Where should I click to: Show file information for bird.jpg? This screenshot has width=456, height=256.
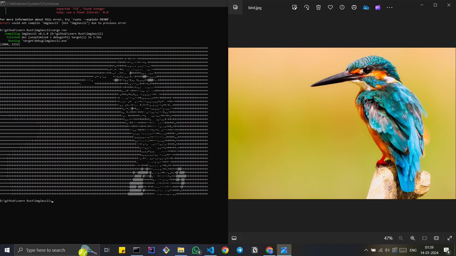point(342,7)
